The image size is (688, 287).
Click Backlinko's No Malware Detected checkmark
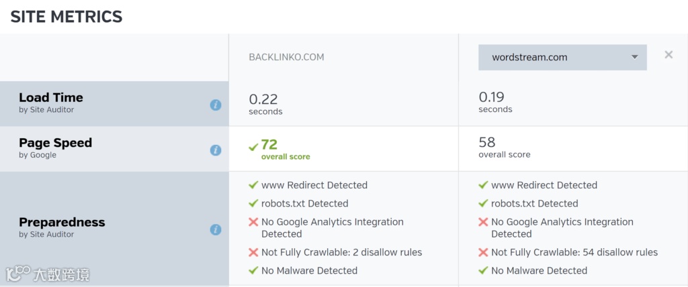(x=253, y=270)
